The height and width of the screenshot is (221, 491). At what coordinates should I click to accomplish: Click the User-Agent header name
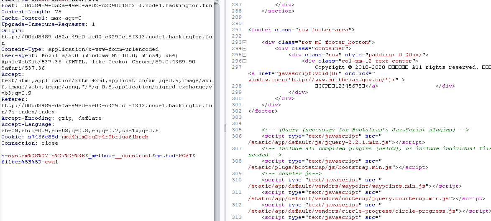19,55
